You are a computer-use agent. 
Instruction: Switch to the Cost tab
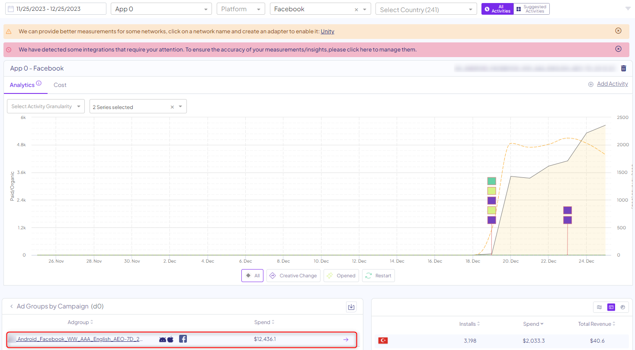coord(60,85)
